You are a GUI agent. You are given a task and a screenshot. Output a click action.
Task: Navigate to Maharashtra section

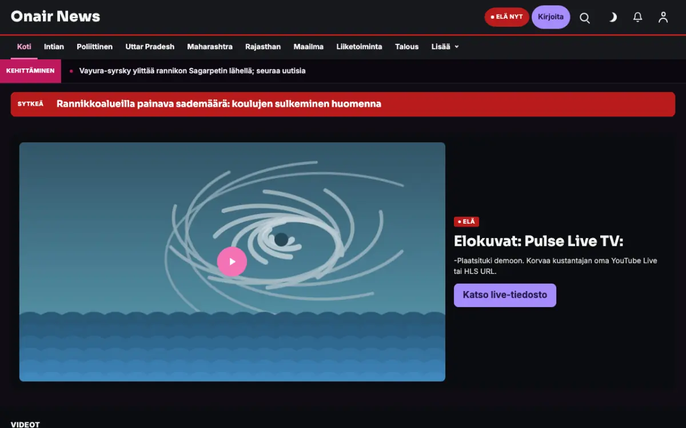(x=210, y=47)
